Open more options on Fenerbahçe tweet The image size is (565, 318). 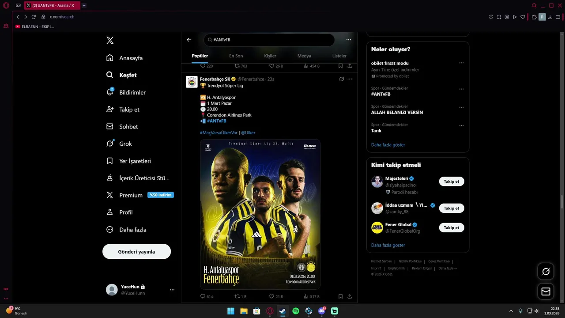pos(350,79)
